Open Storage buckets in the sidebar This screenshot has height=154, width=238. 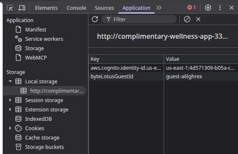click(44, 147)
